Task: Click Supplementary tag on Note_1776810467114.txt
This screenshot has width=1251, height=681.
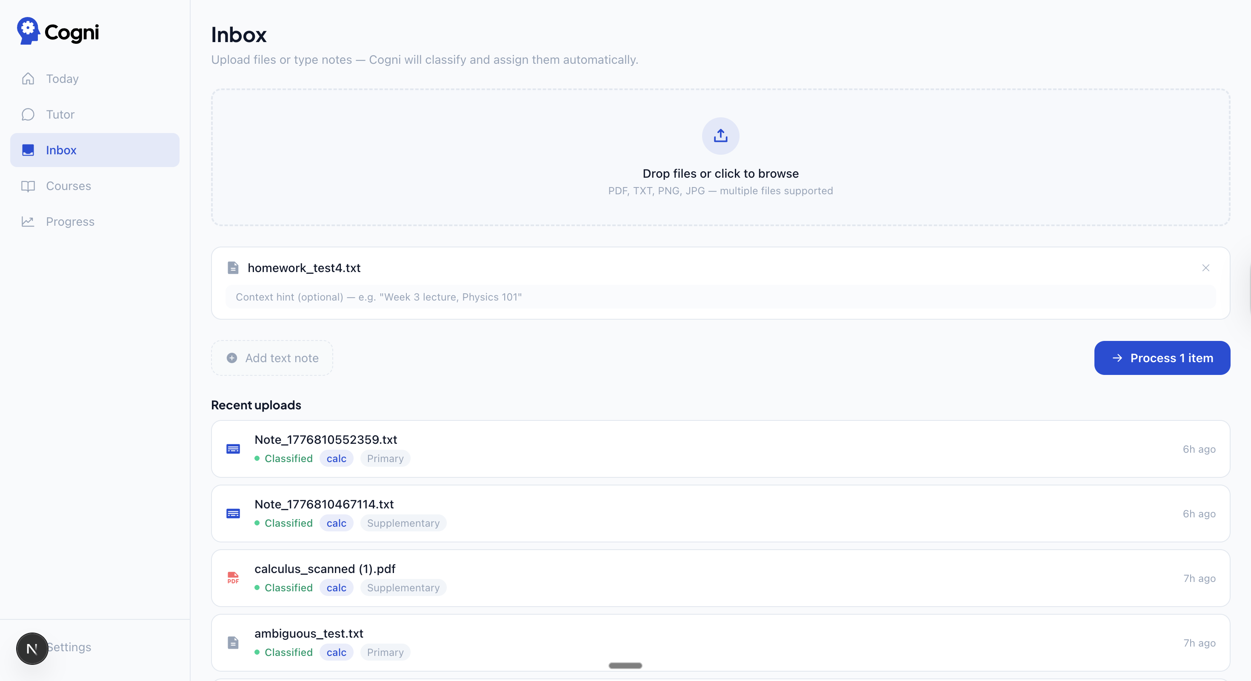Action: click(403, 523)
